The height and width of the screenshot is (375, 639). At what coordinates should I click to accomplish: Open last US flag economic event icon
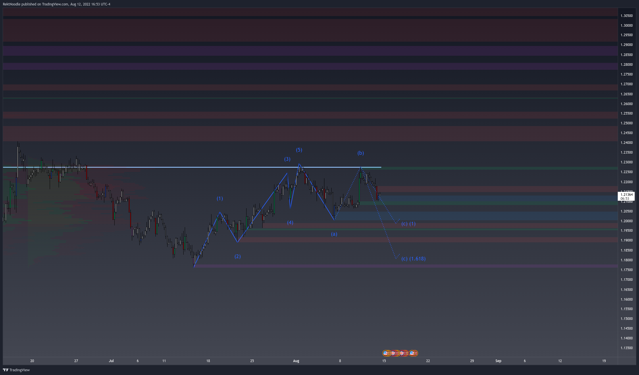coord(412,353)
